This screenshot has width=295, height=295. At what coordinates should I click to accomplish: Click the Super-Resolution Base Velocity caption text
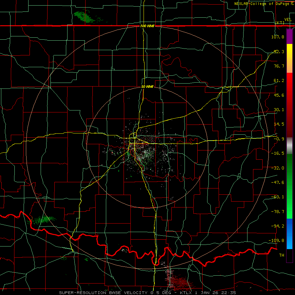[x=147, y=293]
